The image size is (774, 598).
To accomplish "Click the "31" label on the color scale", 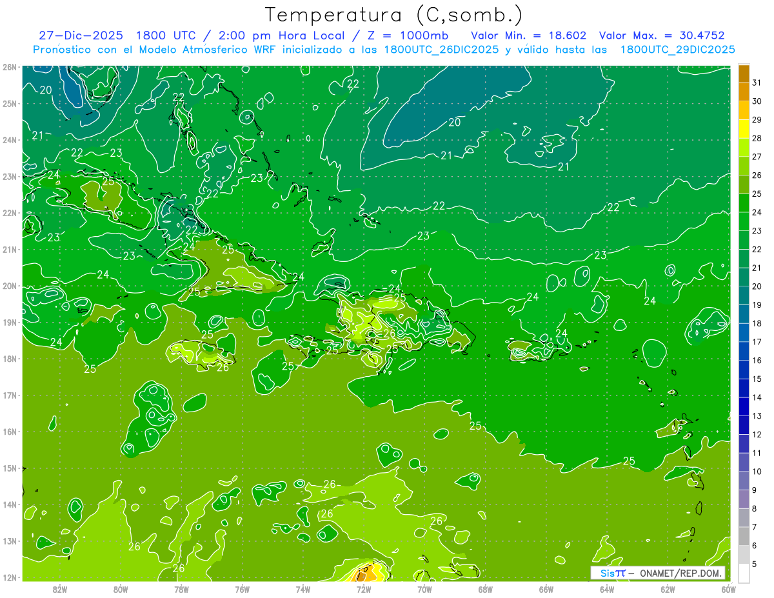I will coord(757,83).
